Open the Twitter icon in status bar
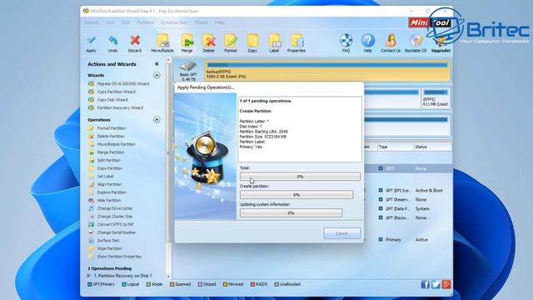Viewport: 533px width, 300px height. coord(436,284)
